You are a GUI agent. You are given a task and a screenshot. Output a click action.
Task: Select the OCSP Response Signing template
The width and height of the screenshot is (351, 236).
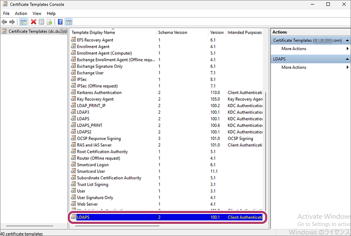(98, 138)
